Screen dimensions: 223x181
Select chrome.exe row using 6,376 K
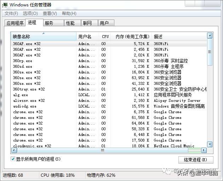point(109,112)
